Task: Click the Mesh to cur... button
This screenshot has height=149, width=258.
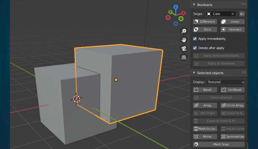Action: point(205,129)
